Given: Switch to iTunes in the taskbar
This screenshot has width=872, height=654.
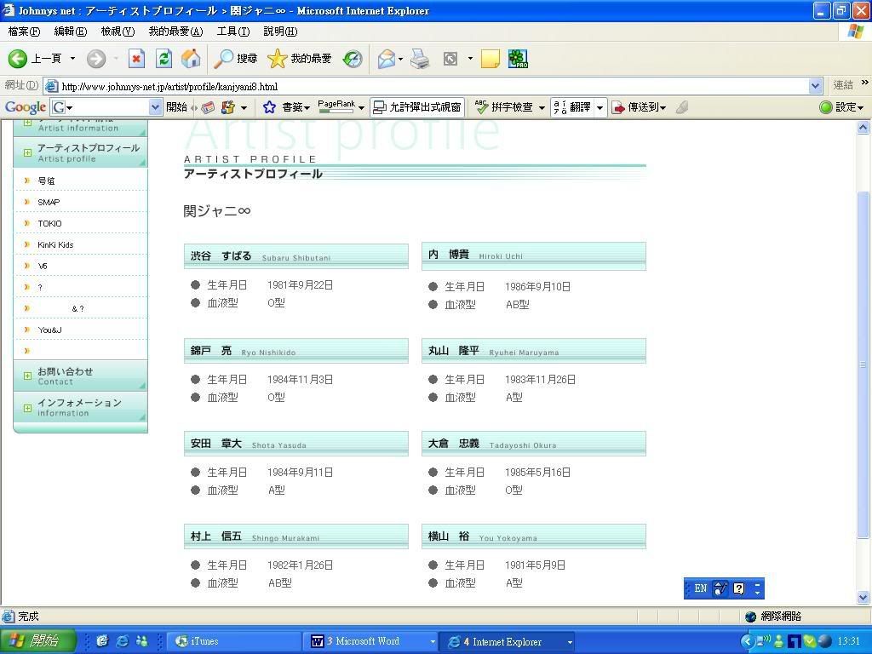Looking at the screenshot, I should pos(204,641).
